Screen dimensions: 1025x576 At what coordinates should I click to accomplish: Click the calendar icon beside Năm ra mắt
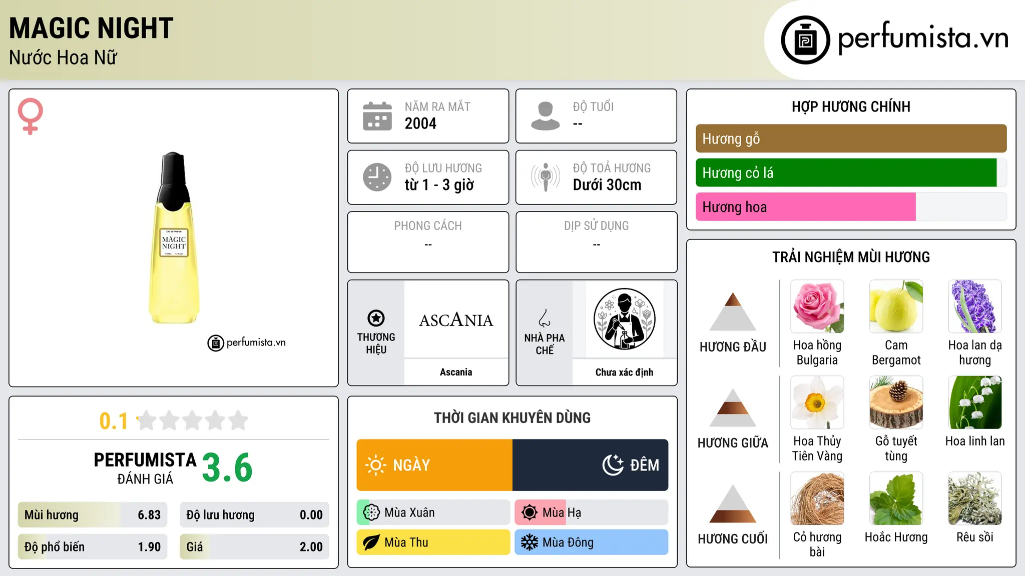(x=377, y=116)
